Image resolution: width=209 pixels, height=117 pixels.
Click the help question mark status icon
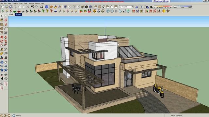coord(14,115)
